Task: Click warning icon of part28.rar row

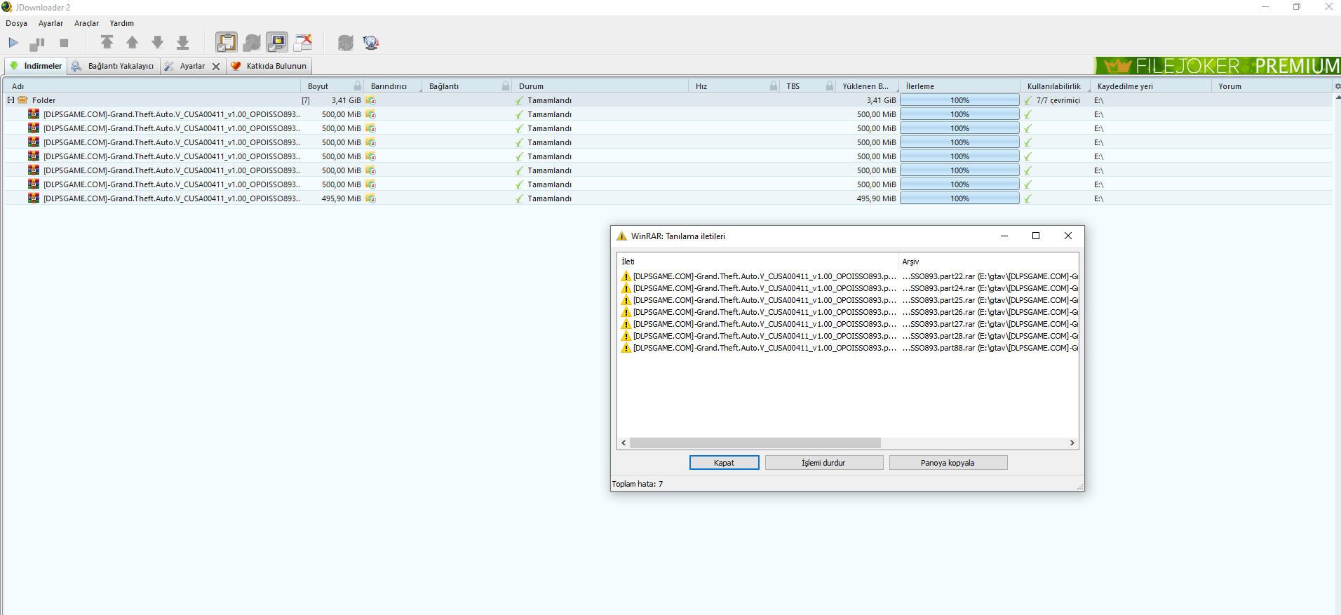Action: point(626,336)
